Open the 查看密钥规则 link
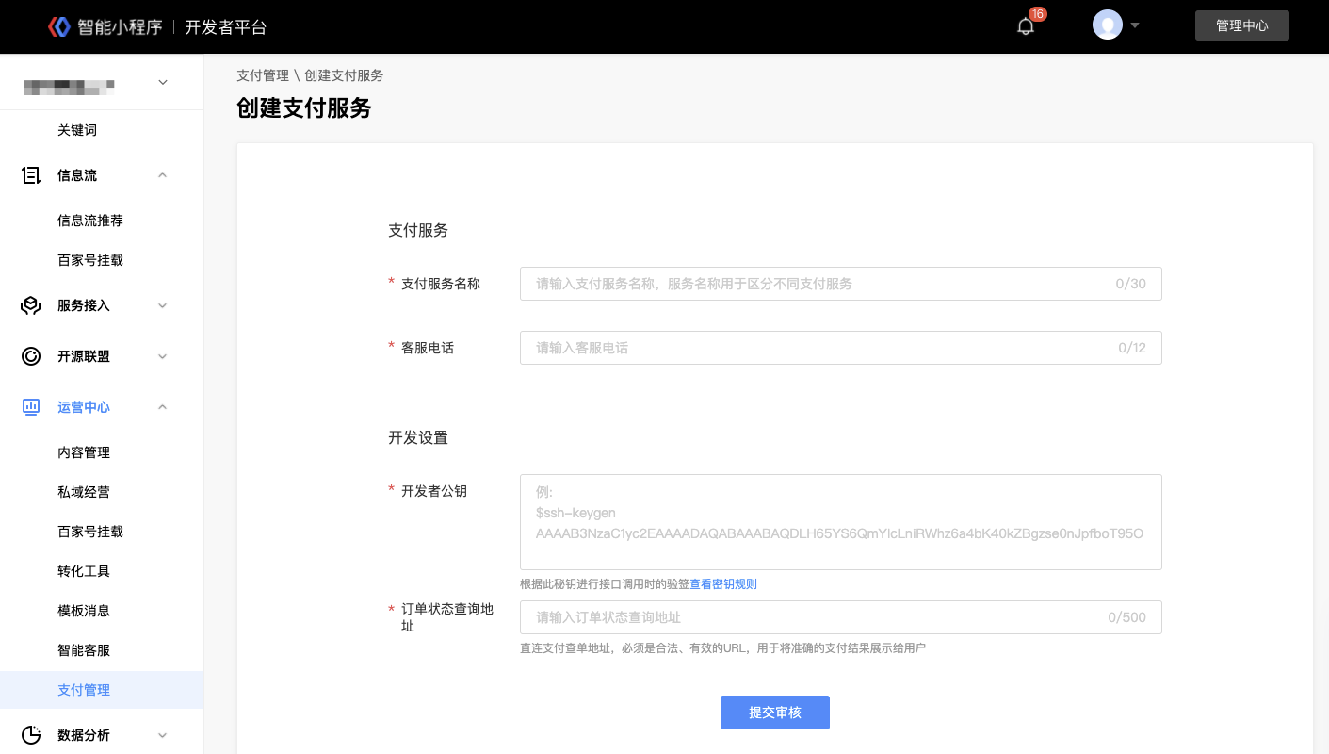The width and height of the screenshot is (1329, 754). click(723, 584)
